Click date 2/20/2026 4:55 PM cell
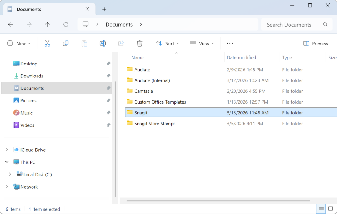337x214 pixels. pos(246,91)
